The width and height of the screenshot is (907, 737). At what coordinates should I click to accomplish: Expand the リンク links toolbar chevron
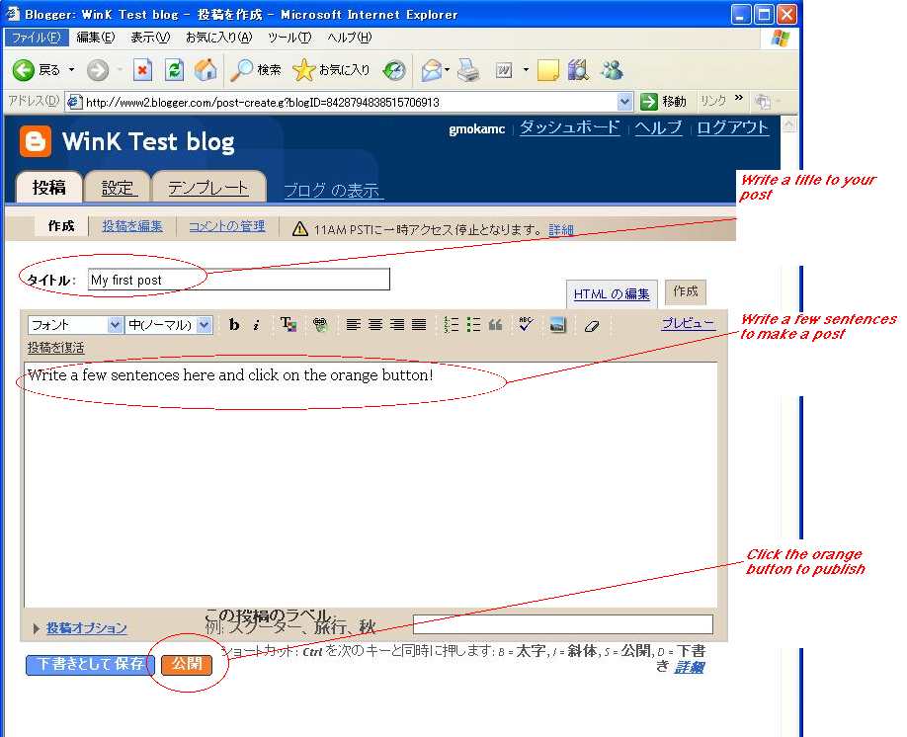coord(739,98)
